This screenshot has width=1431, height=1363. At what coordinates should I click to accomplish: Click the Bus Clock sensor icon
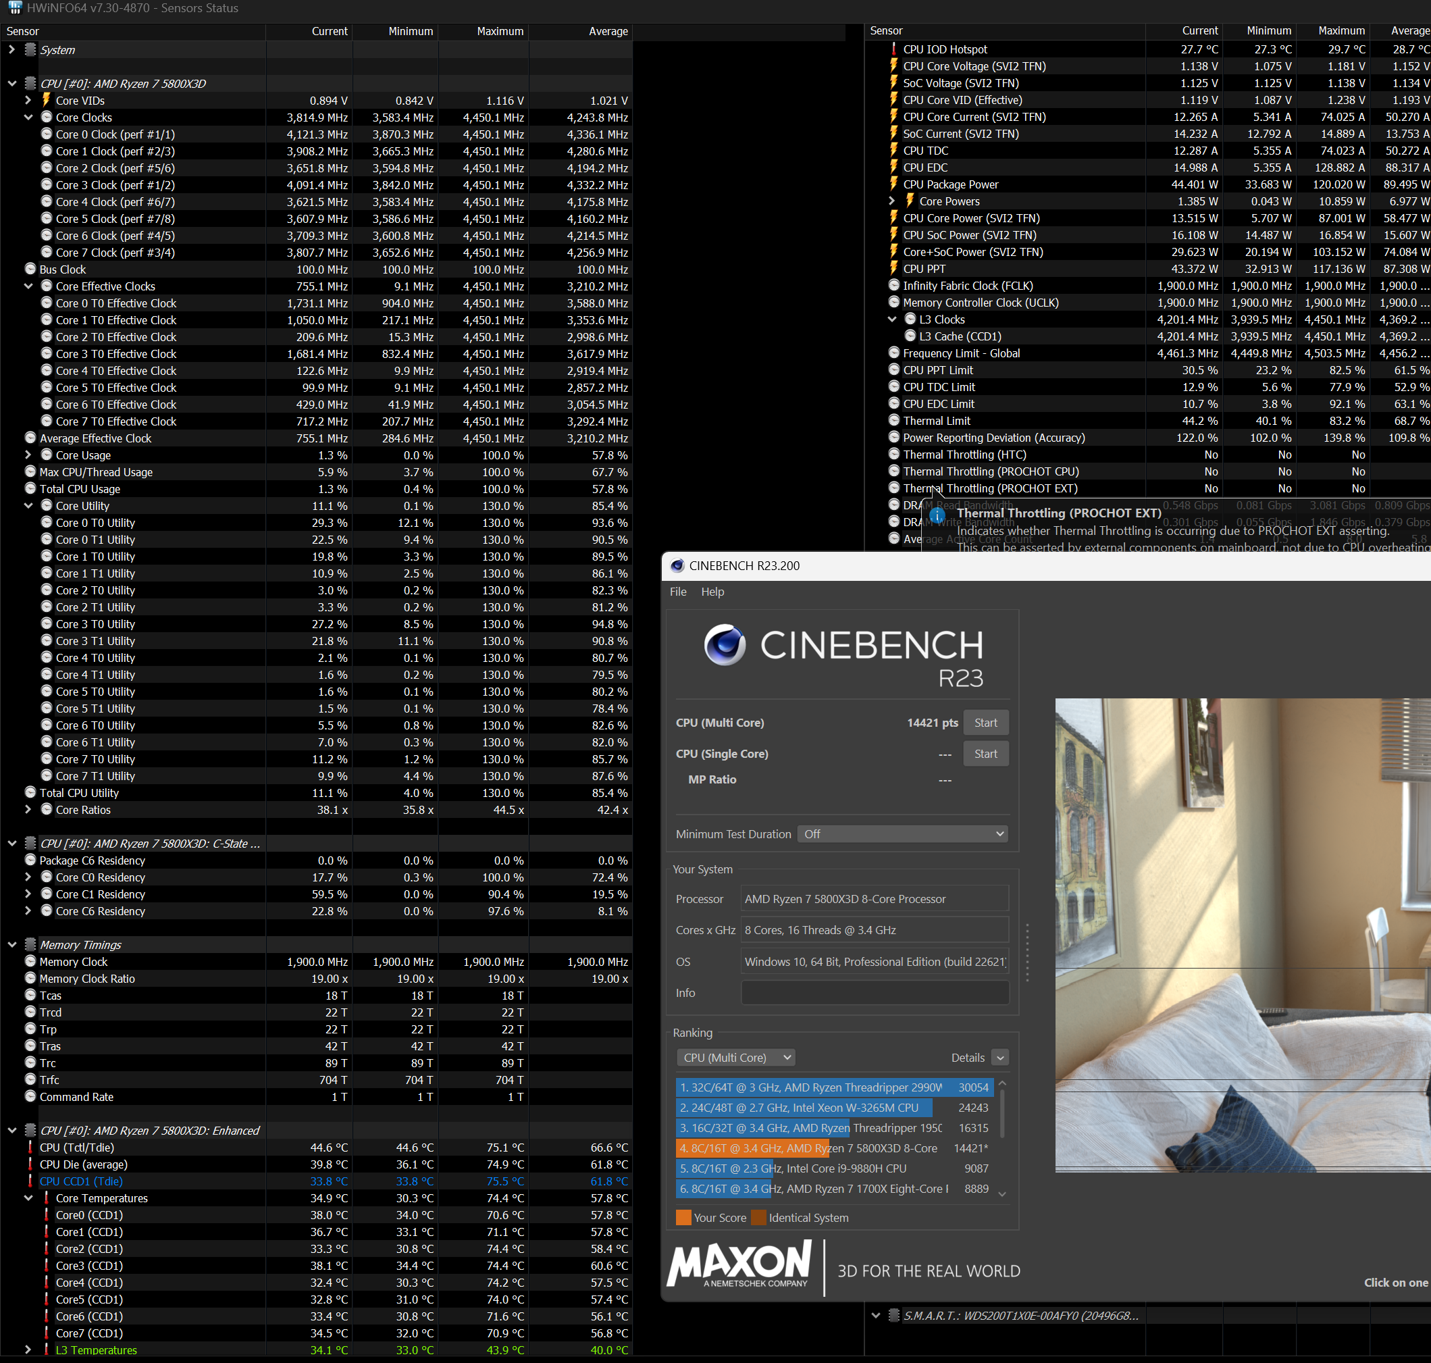point(30,269)
